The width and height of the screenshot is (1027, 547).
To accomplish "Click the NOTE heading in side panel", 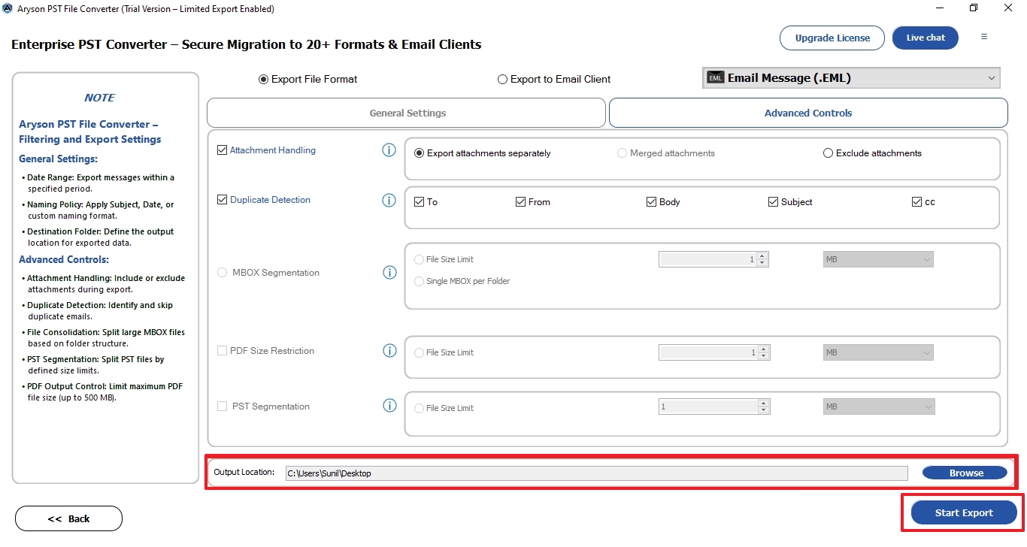I will pos(99,98).
